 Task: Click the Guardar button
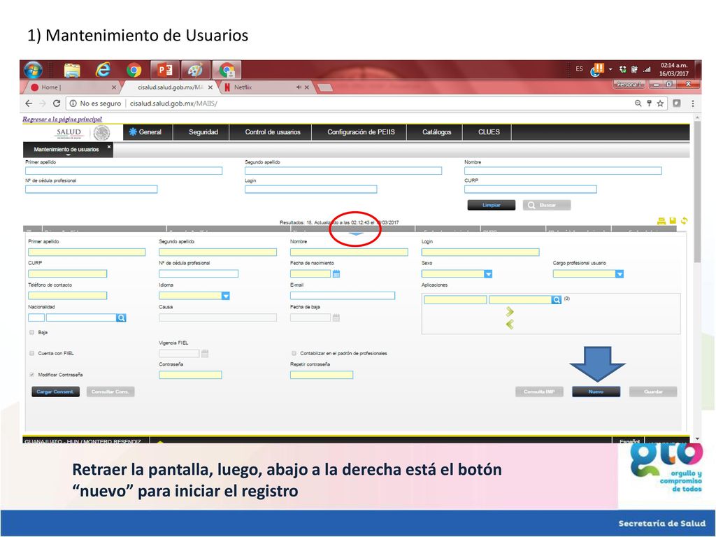tap(653, 392)
